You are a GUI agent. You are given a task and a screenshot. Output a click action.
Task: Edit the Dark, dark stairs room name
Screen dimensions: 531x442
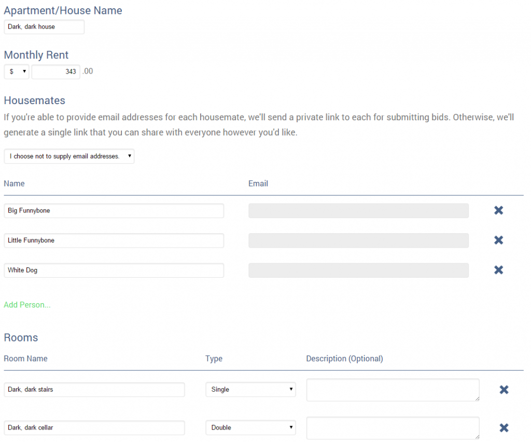[94, 390]
